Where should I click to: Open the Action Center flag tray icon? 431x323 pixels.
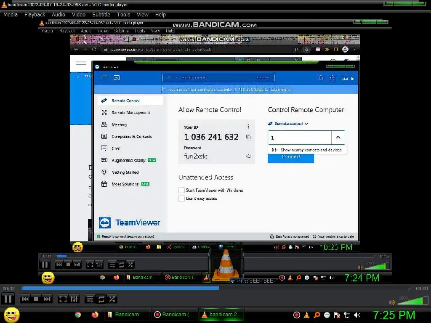[337, 315]
